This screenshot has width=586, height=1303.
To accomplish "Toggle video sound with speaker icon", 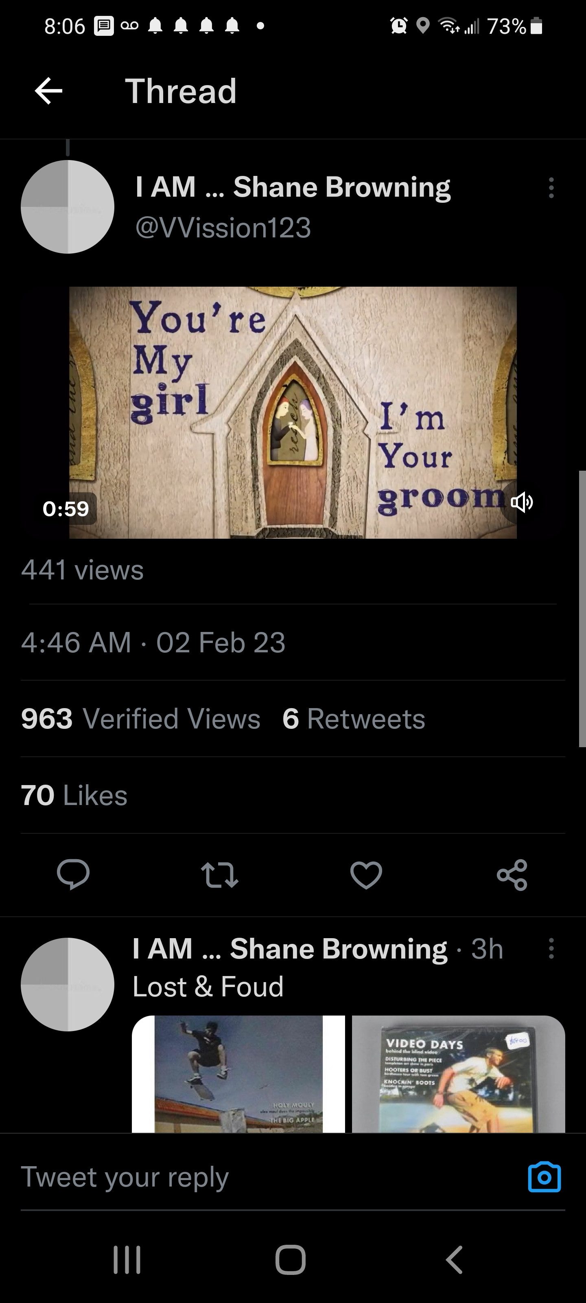I will pyautogui.click(x=521, y=502).
